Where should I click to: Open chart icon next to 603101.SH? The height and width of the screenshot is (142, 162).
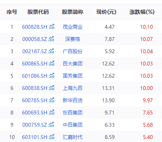pos(52,137)
